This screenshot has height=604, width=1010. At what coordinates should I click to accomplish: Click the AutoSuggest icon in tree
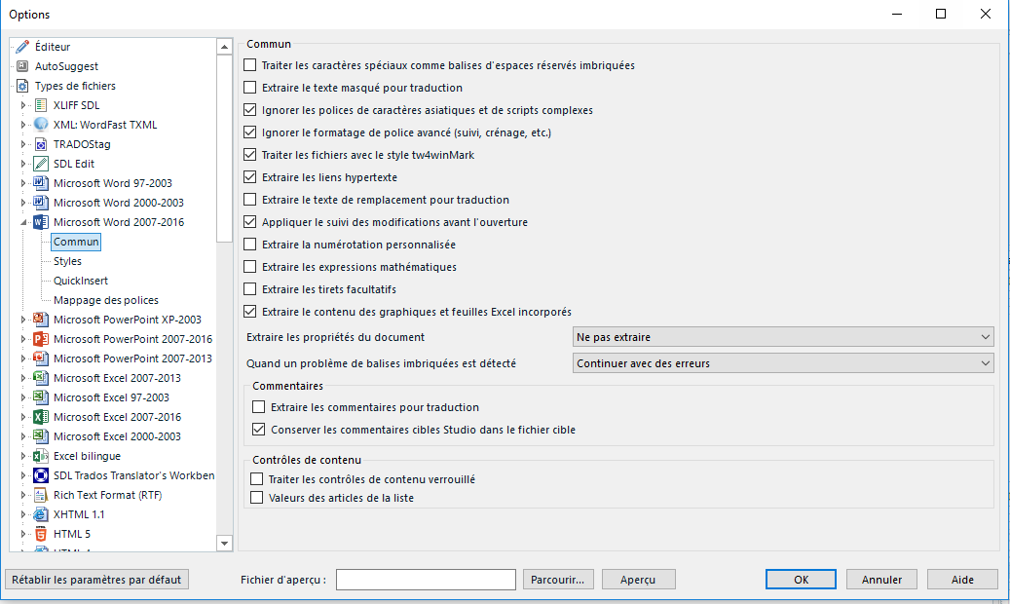pos(22,66)
